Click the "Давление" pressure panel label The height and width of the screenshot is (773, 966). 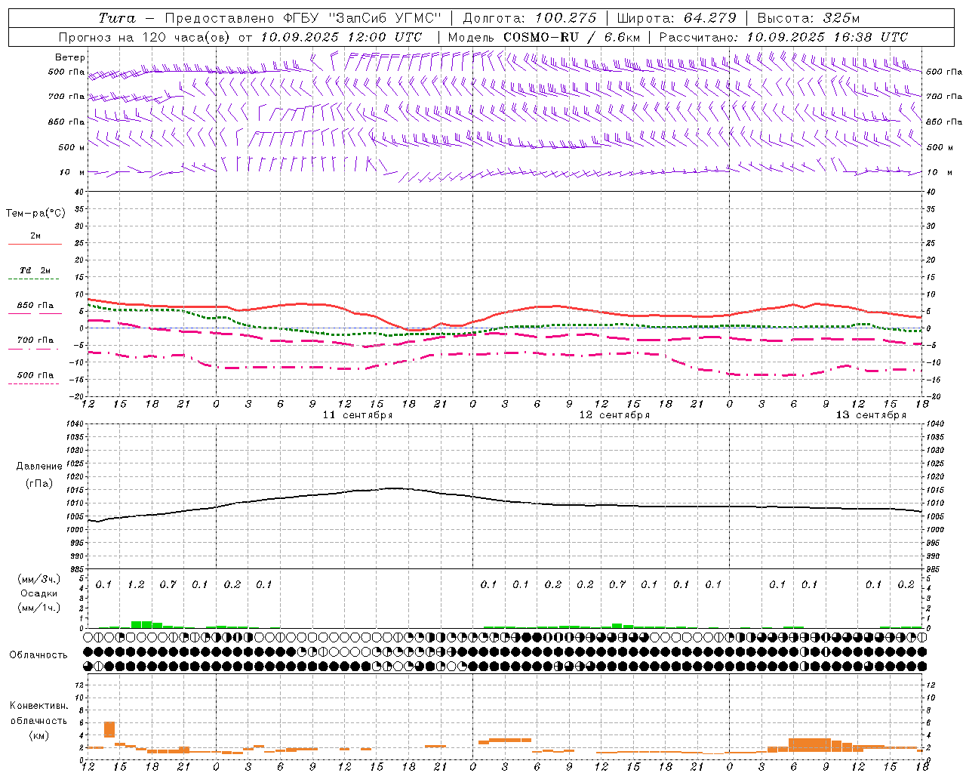tap(39, 467)
